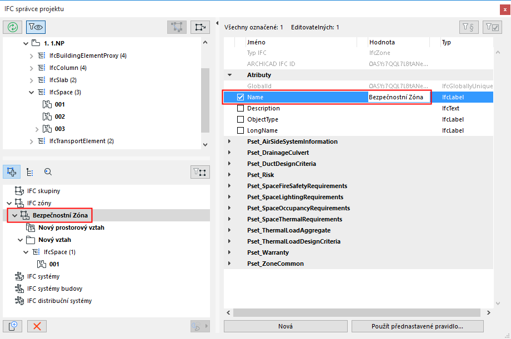
Task: Select the add-to-selection tool icon
Action: pos(11,171)
